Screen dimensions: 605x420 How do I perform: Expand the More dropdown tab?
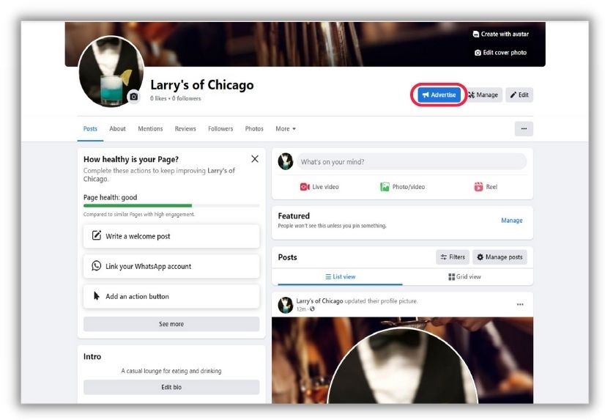[x=285, y=129]
